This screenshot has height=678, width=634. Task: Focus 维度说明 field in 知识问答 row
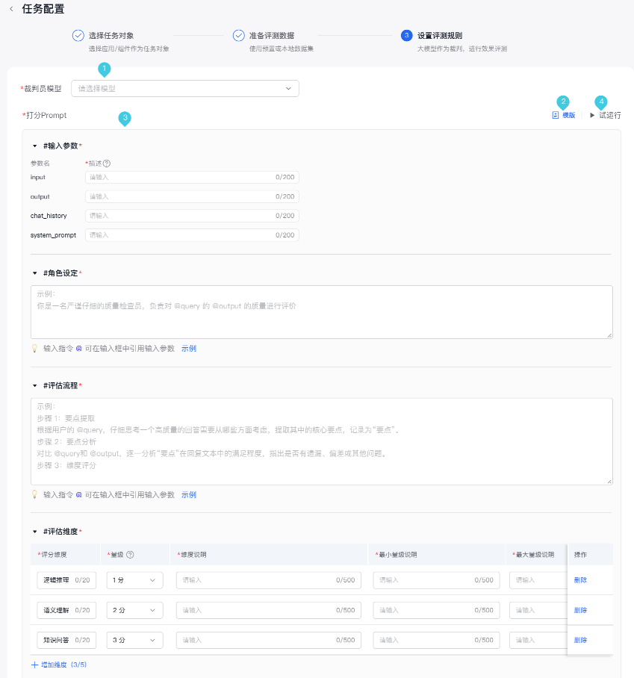point(269,640)
